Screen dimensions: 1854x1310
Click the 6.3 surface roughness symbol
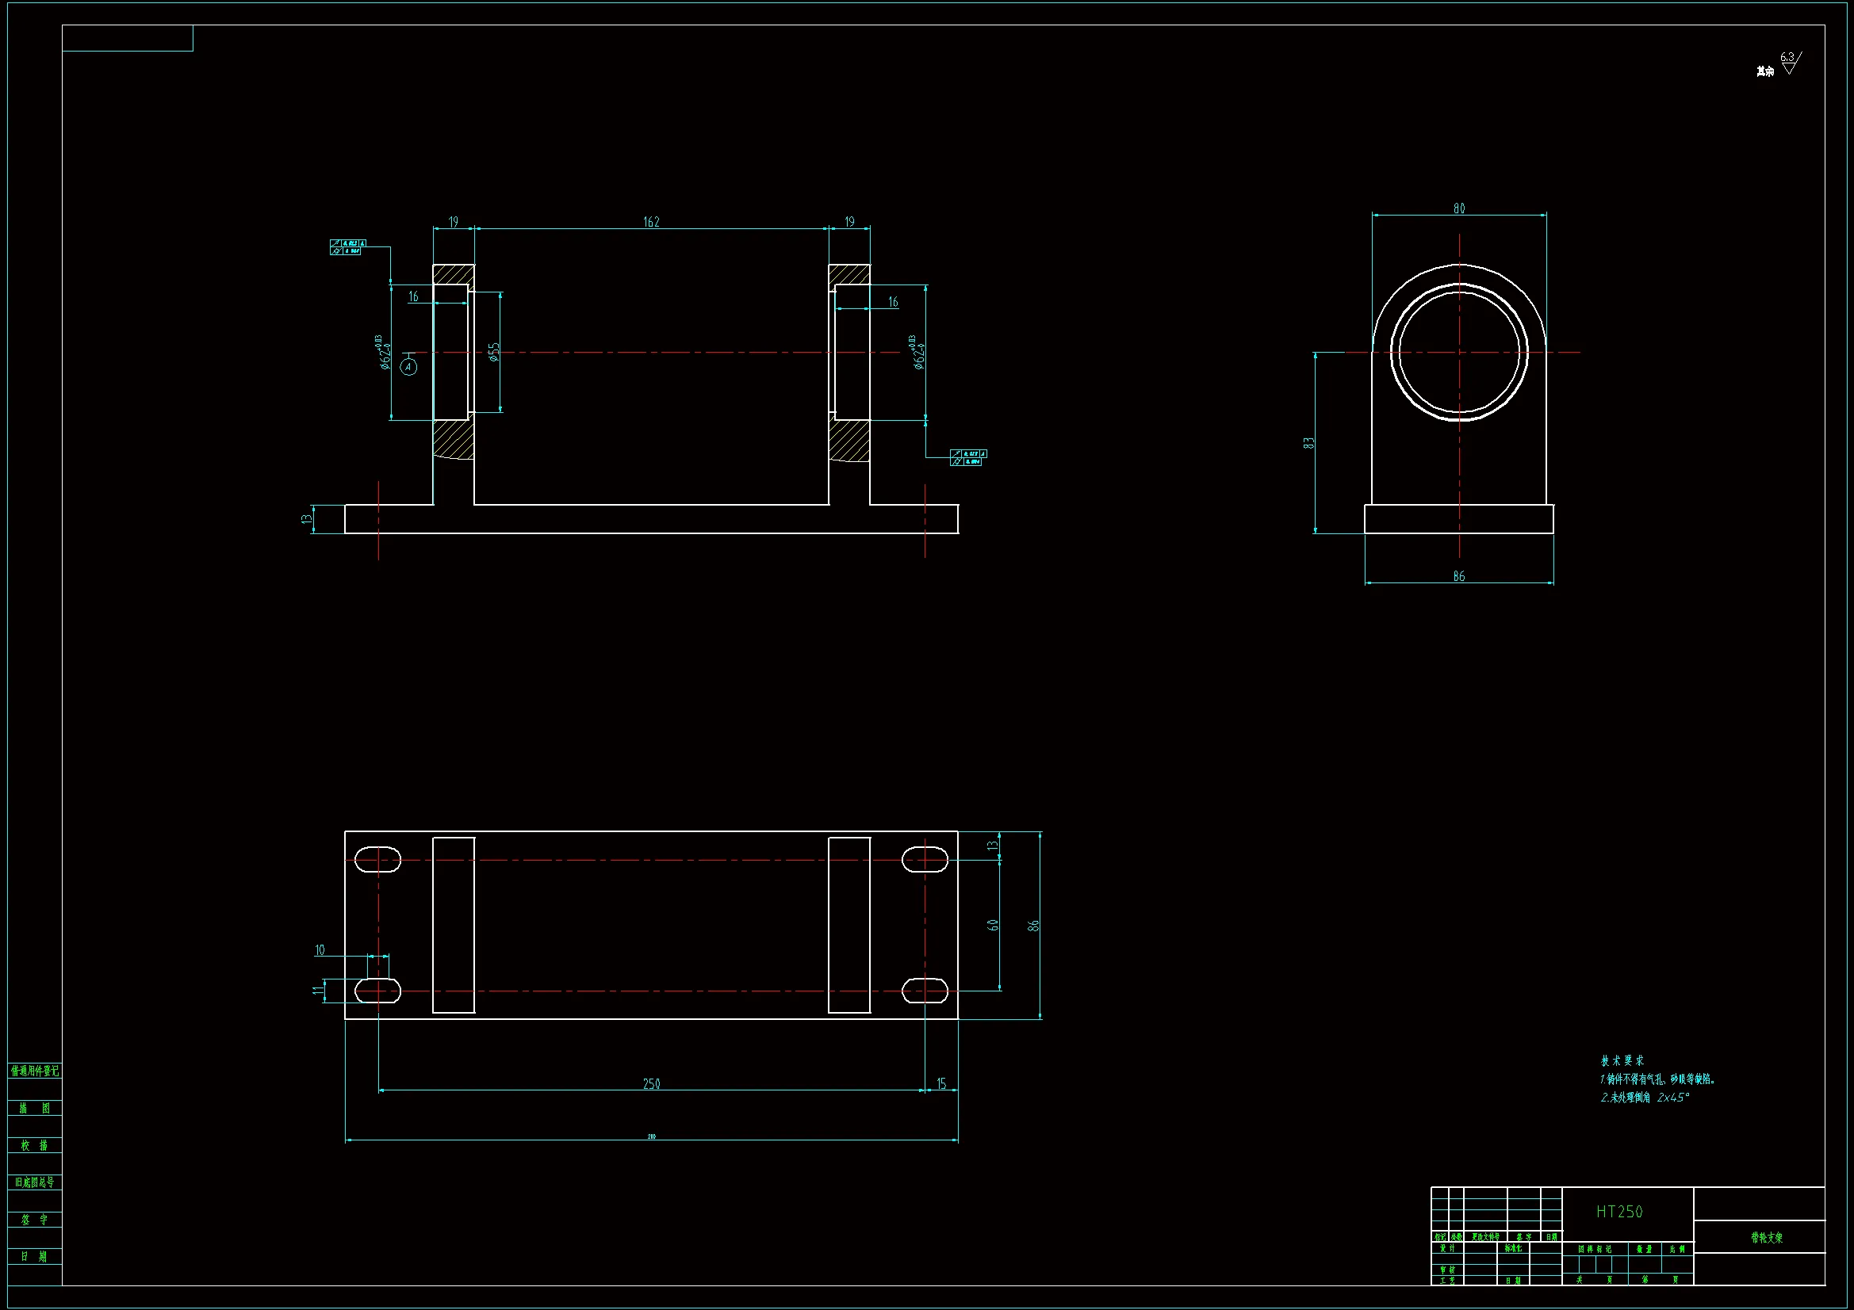(1789, 63)
